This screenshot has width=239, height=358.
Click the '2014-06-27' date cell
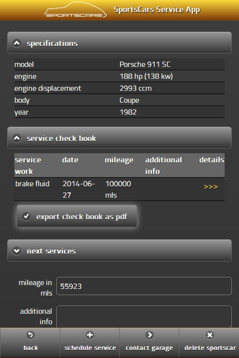pyautogui.click(x=79, y=189)
